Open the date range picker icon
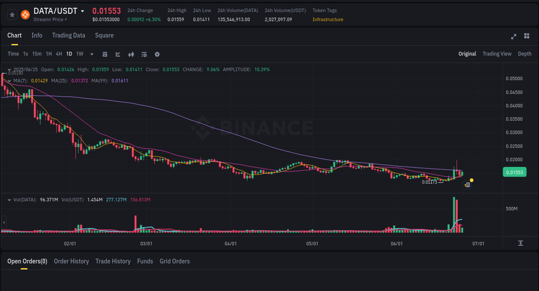This screenshot has height=291, width=539. [x=105, y=54]
